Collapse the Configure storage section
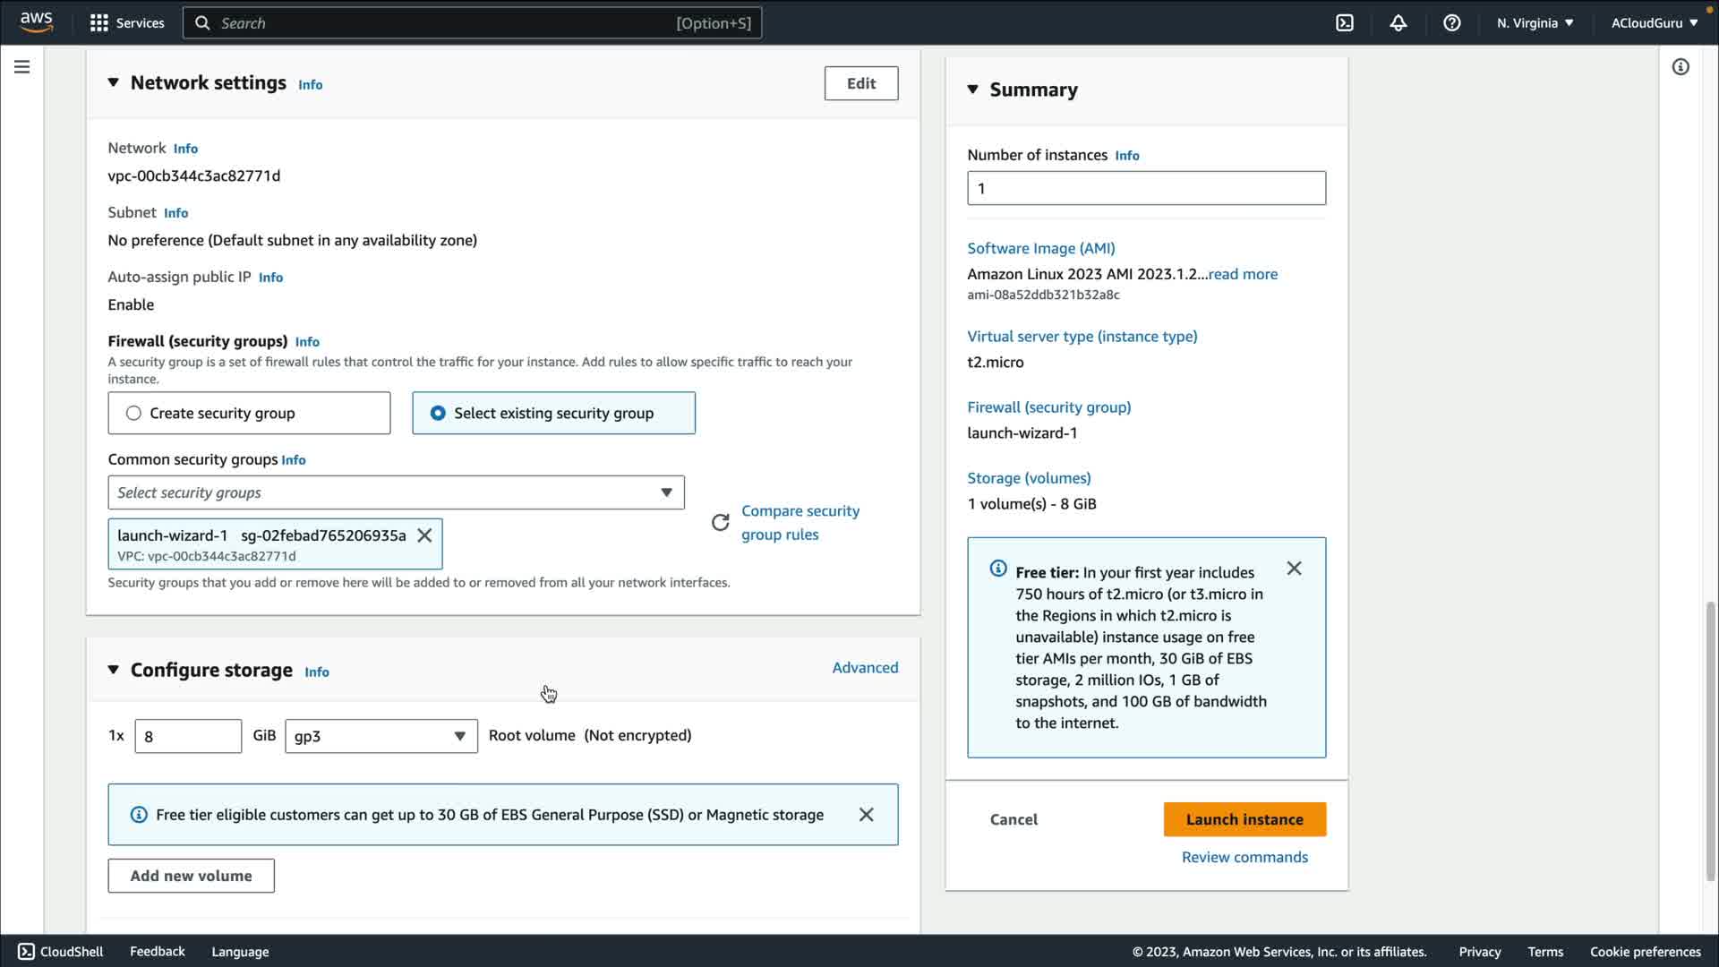This screenshot has width=1719, height=967. 114,670
